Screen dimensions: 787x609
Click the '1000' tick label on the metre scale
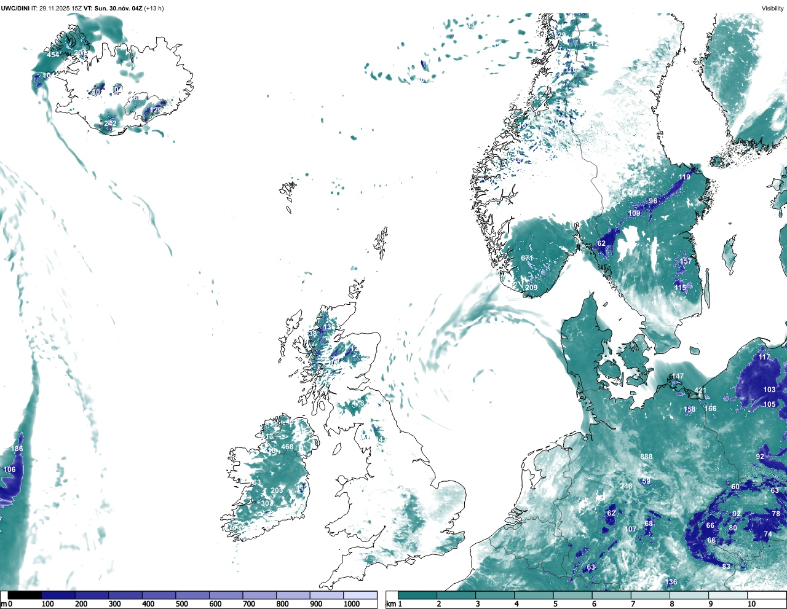[x=352, y=604]
